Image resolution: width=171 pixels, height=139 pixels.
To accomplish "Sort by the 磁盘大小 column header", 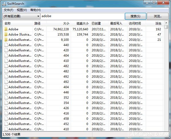I will (x=81, y=23).
